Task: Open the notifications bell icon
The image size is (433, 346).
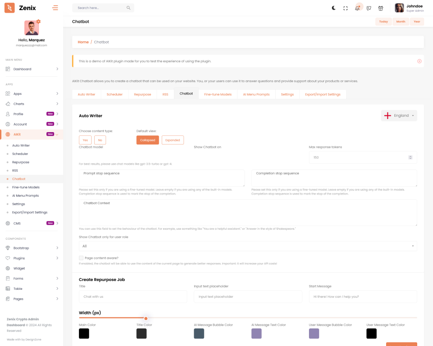Action: (358, 8)
